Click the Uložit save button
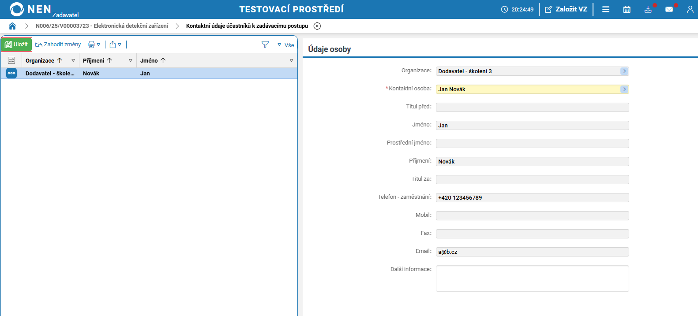Viewport: 698px width, 316px height. (16, 45)
